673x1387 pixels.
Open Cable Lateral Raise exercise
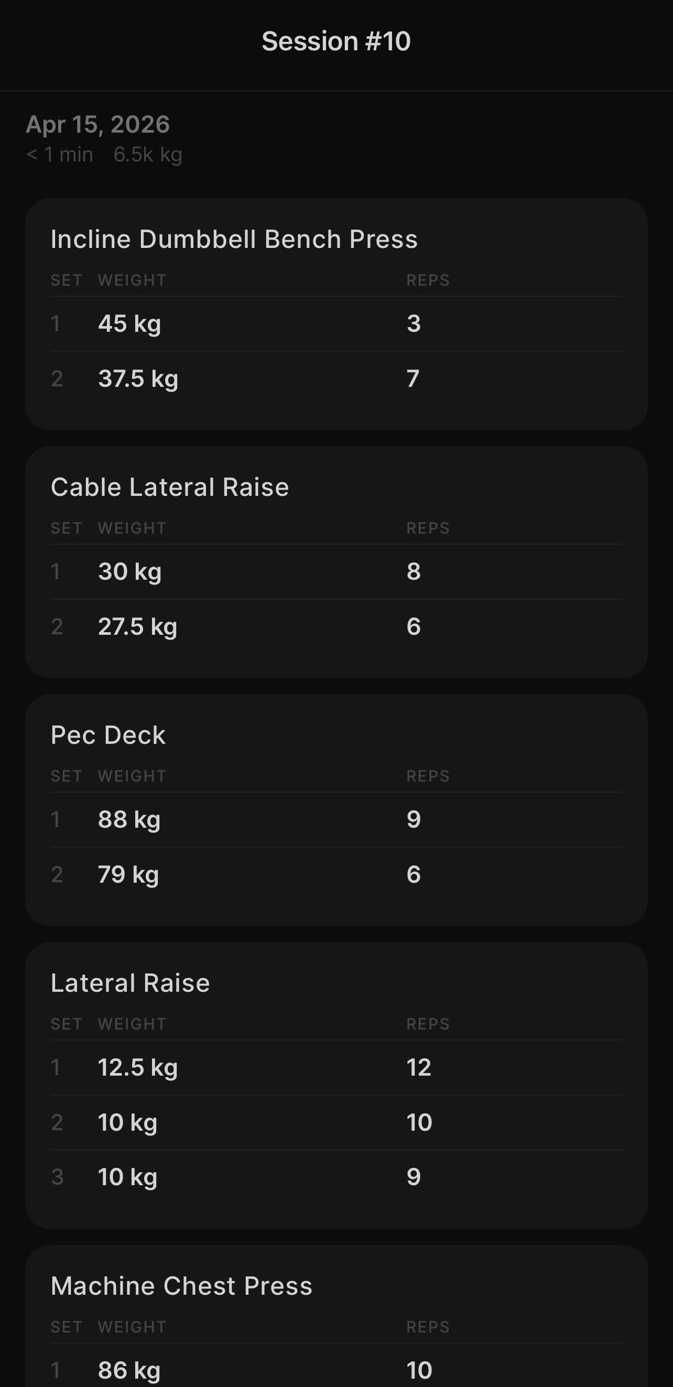tap(170, 487)
